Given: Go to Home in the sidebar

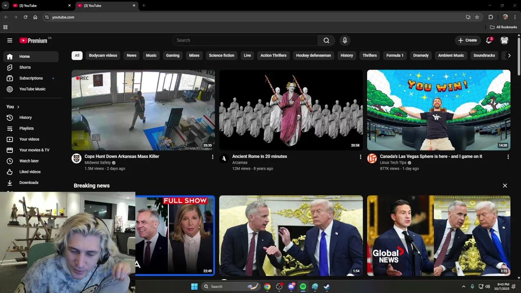Looking at the screenshot, I should pos(31,57).
